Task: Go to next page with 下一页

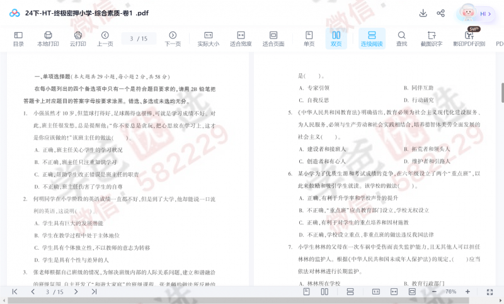Action: tap(173, 39)
